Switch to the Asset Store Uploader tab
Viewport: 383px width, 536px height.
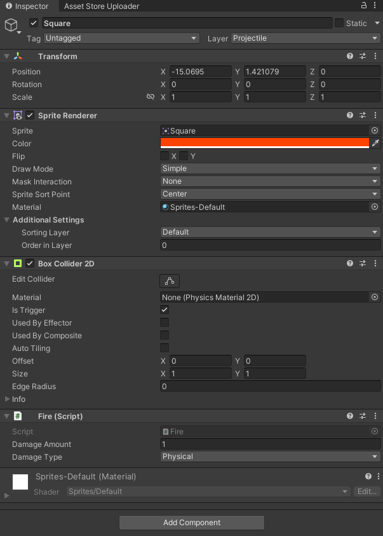click(102, 6)
